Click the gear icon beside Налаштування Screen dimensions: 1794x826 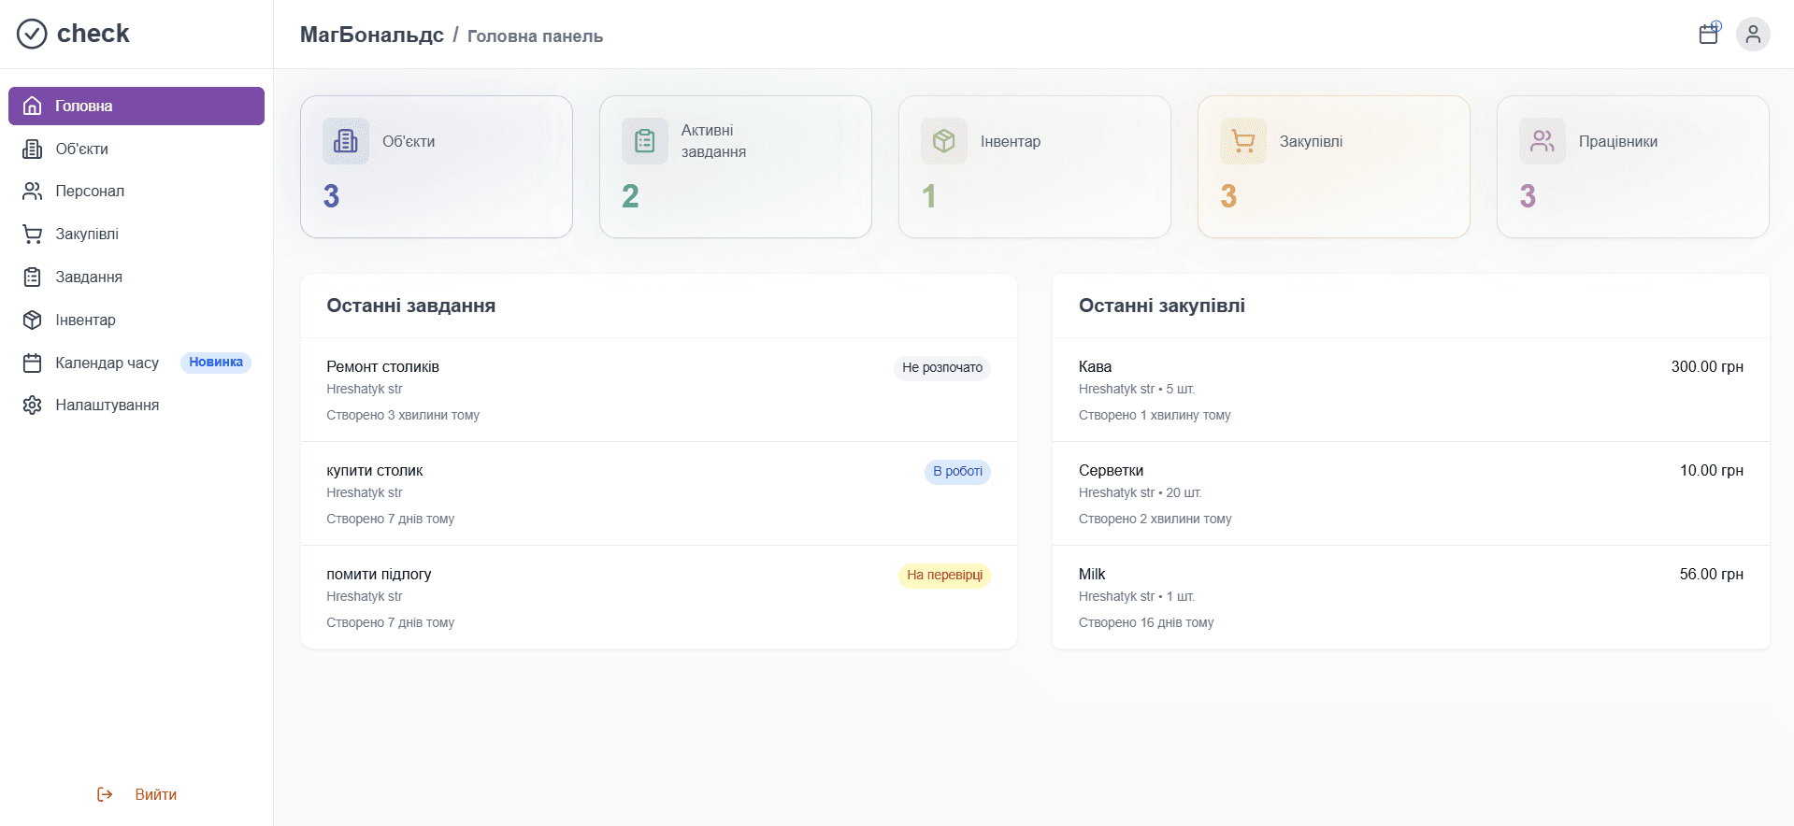click(33, 405)
